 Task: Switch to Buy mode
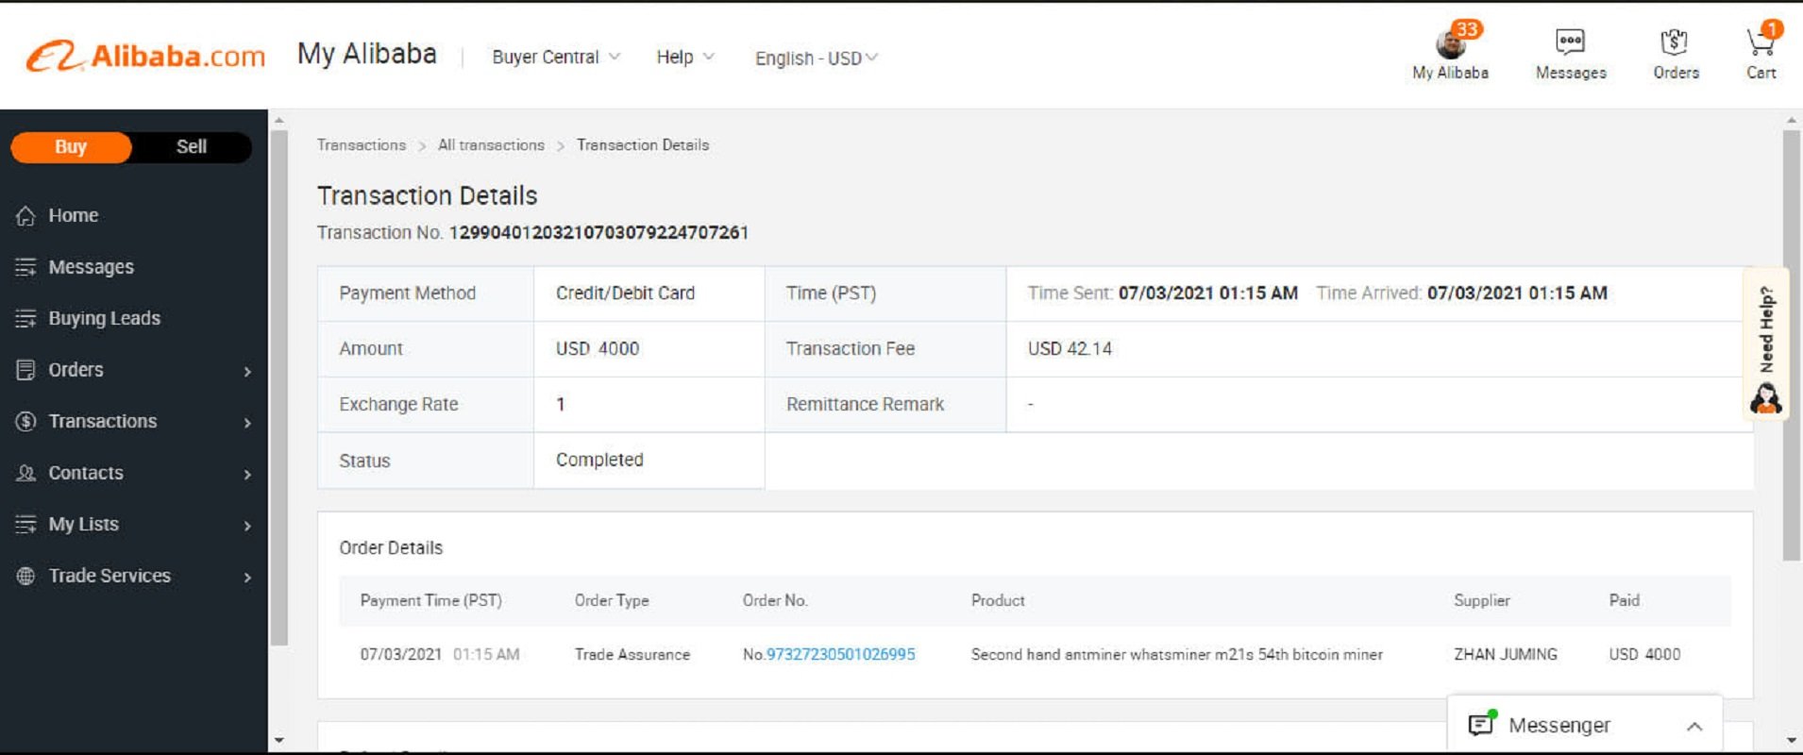click(71, 147)
